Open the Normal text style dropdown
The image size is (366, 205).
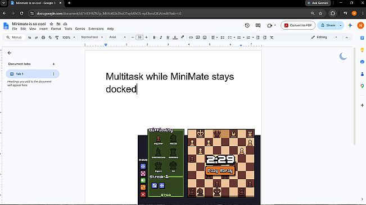point(92,37)
